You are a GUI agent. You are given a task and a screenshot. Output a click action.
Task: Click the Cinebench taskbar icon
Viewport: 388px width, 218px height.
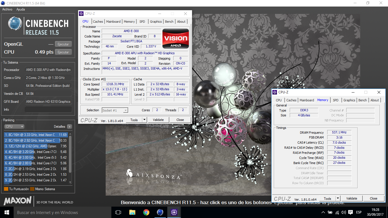160,212
